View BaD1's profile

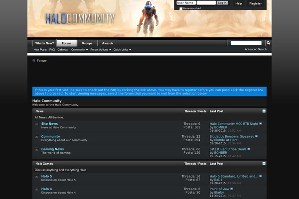pos(218,180)
